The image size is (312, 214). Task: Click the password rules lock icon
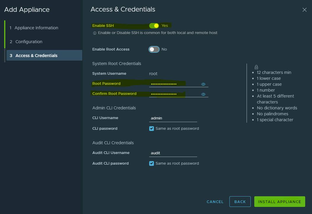point(256,67)
